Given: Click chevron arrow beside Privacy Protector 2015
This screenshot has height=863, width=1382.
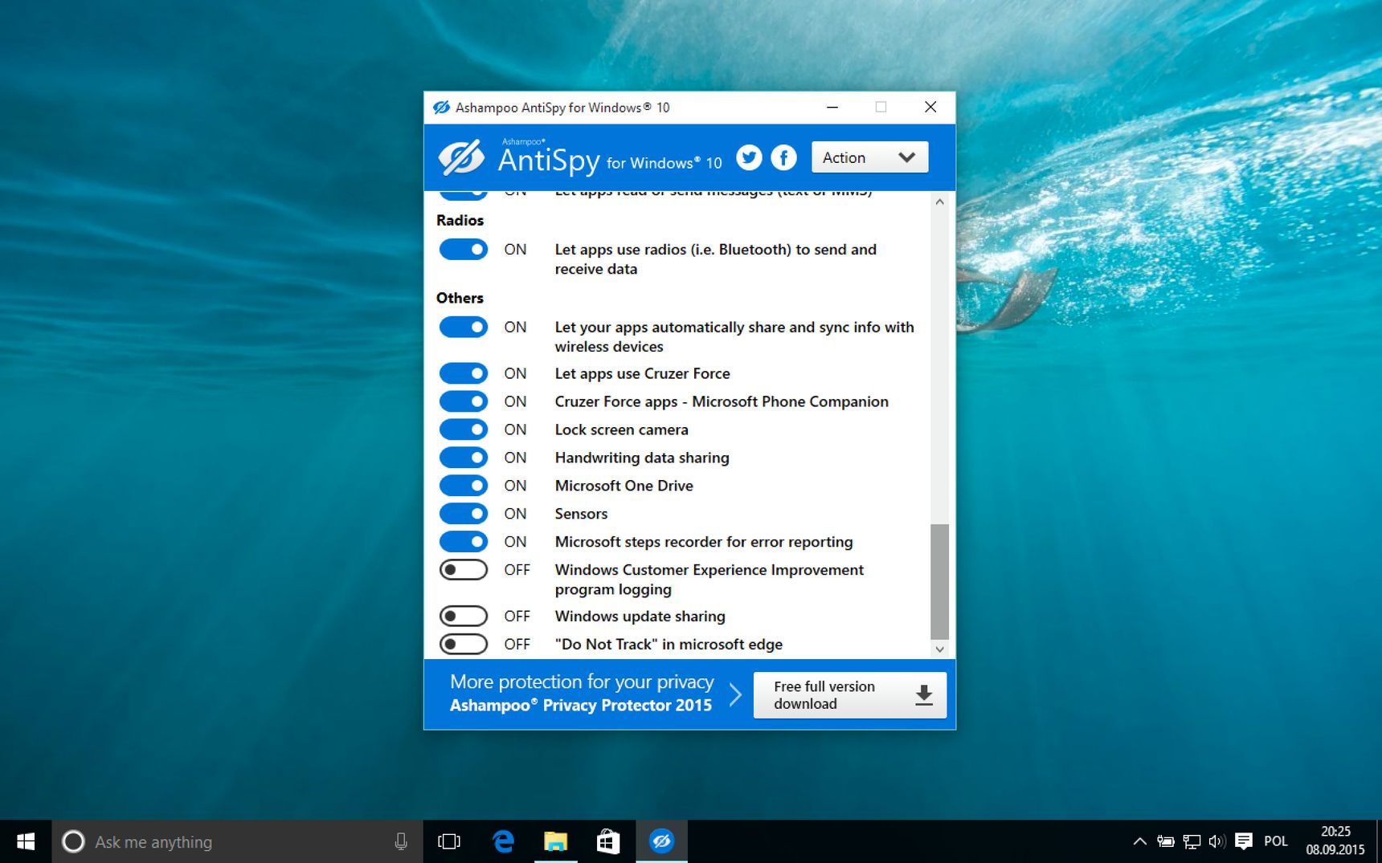Looking at the screenshot, I should point(734,694).
